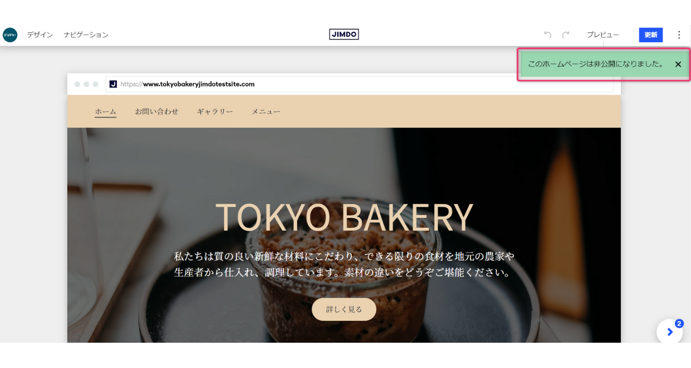Click the site URL address bar
The height and width of the screenshot is (368, 691).
tap(359, 84)
